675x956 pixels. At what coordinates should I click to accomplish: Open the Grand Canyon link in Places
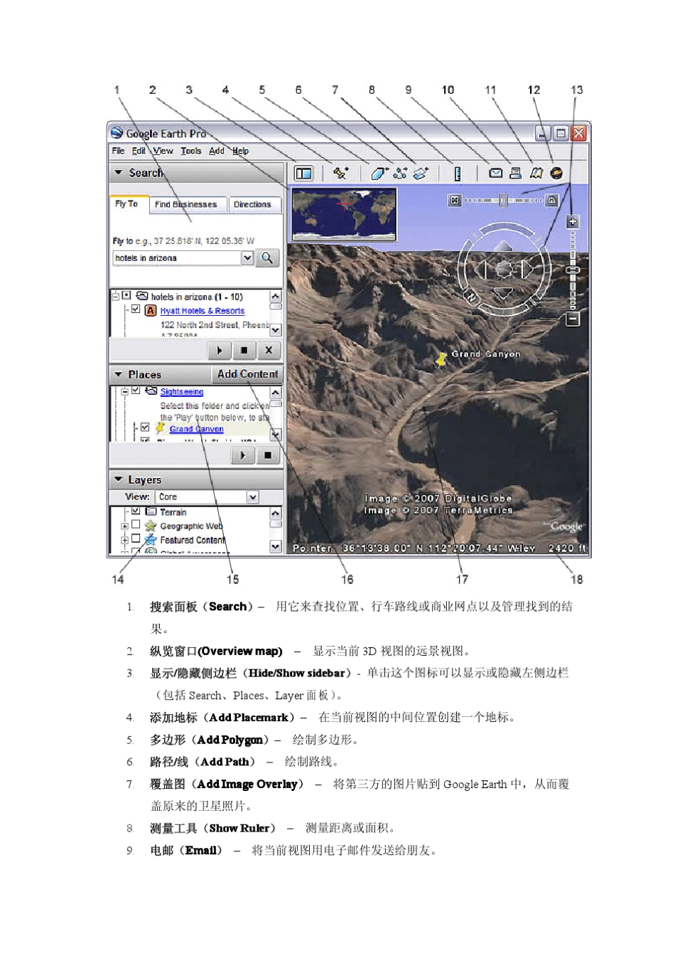click(x=196, y=429)
